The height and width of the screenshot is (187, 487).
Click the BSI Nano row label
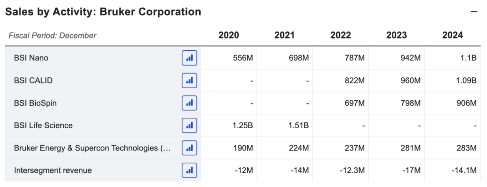point(31,58)
